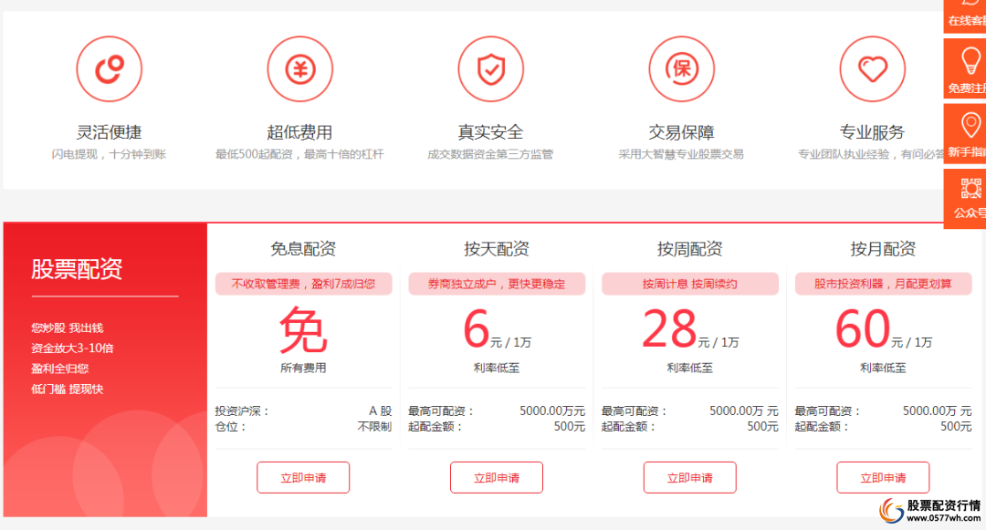Image resolution: width=986 pixels, height=530 pixels.
Task: Click the 采用大智慧专业股票交易 description
Action: [x=681, y=154]
